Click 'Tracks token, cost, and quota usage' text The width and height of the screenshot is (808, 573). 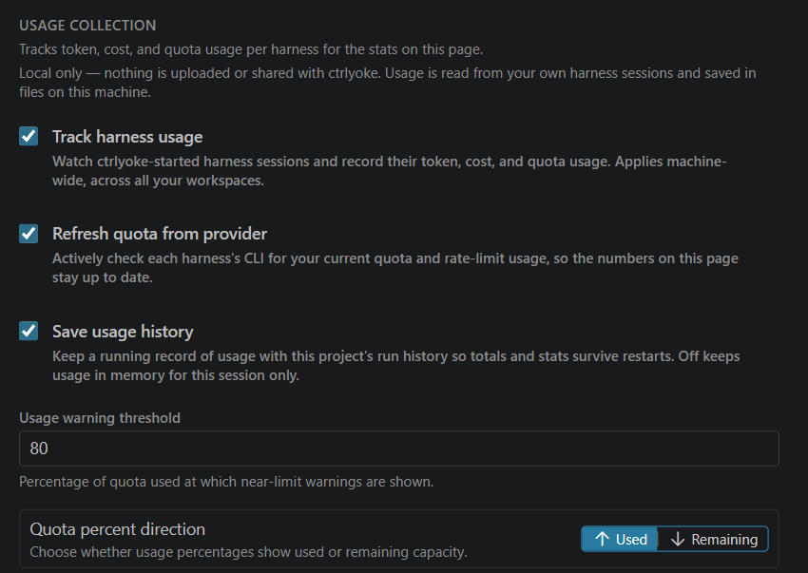click(251, 49)
